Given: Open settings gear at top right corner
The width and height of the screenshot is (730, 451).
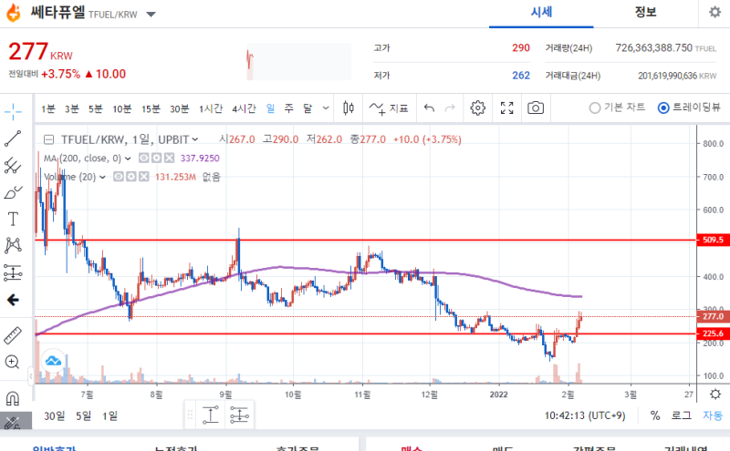Looking at the screenshot, I should tap(714, 12).
